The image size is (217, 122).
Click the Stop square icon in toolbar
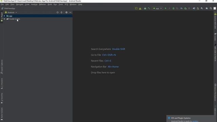pyautogui.click(x=189, y=8)
